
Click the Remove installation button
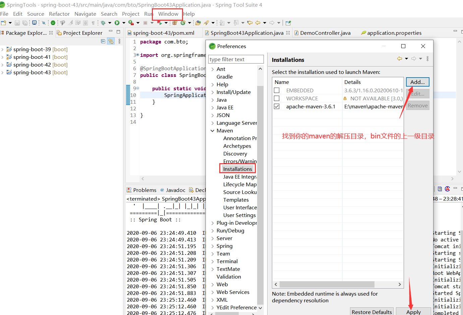coord(417,105)
